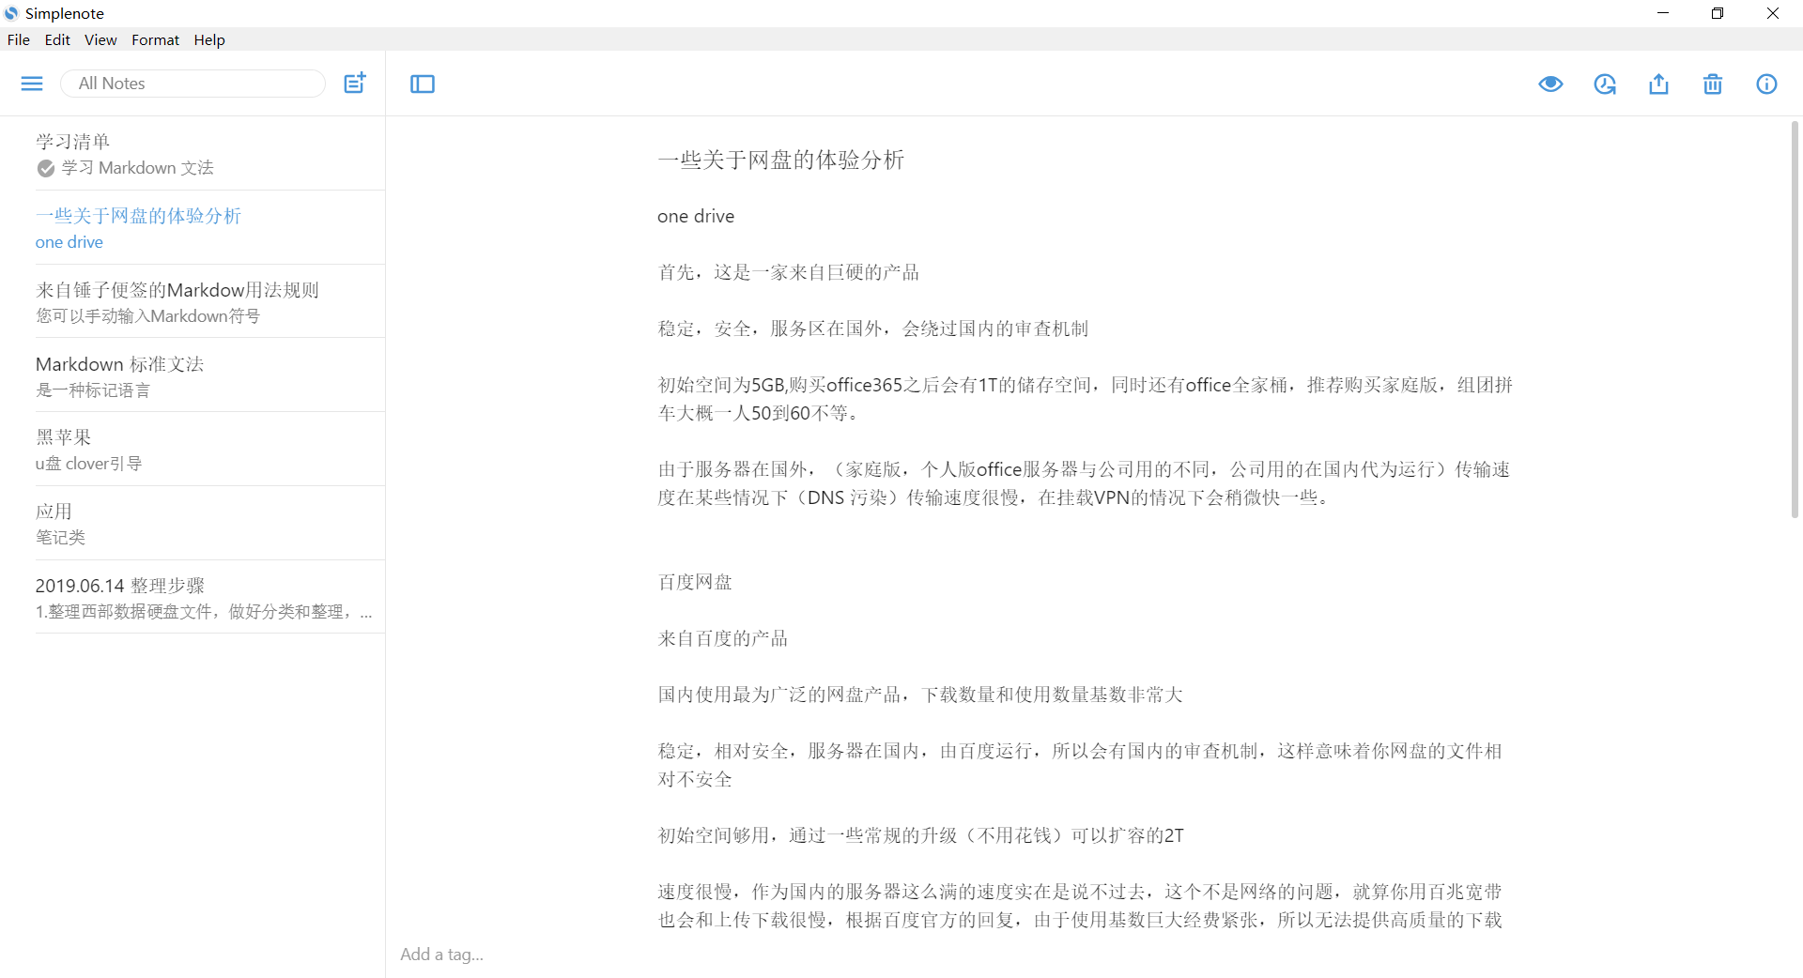Open the Edit menu
1803x978 pixels.
coord(57,39)
